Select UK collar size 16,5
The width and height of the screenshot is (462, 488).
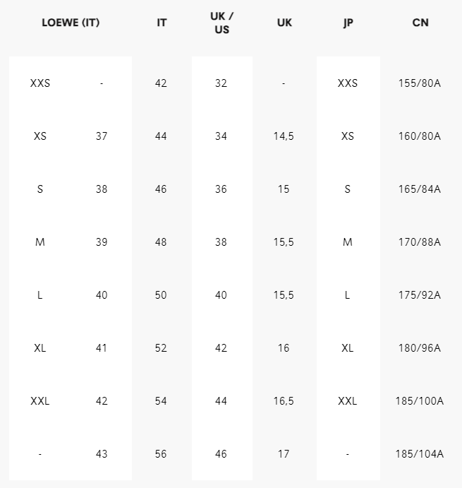coord(284,401)
